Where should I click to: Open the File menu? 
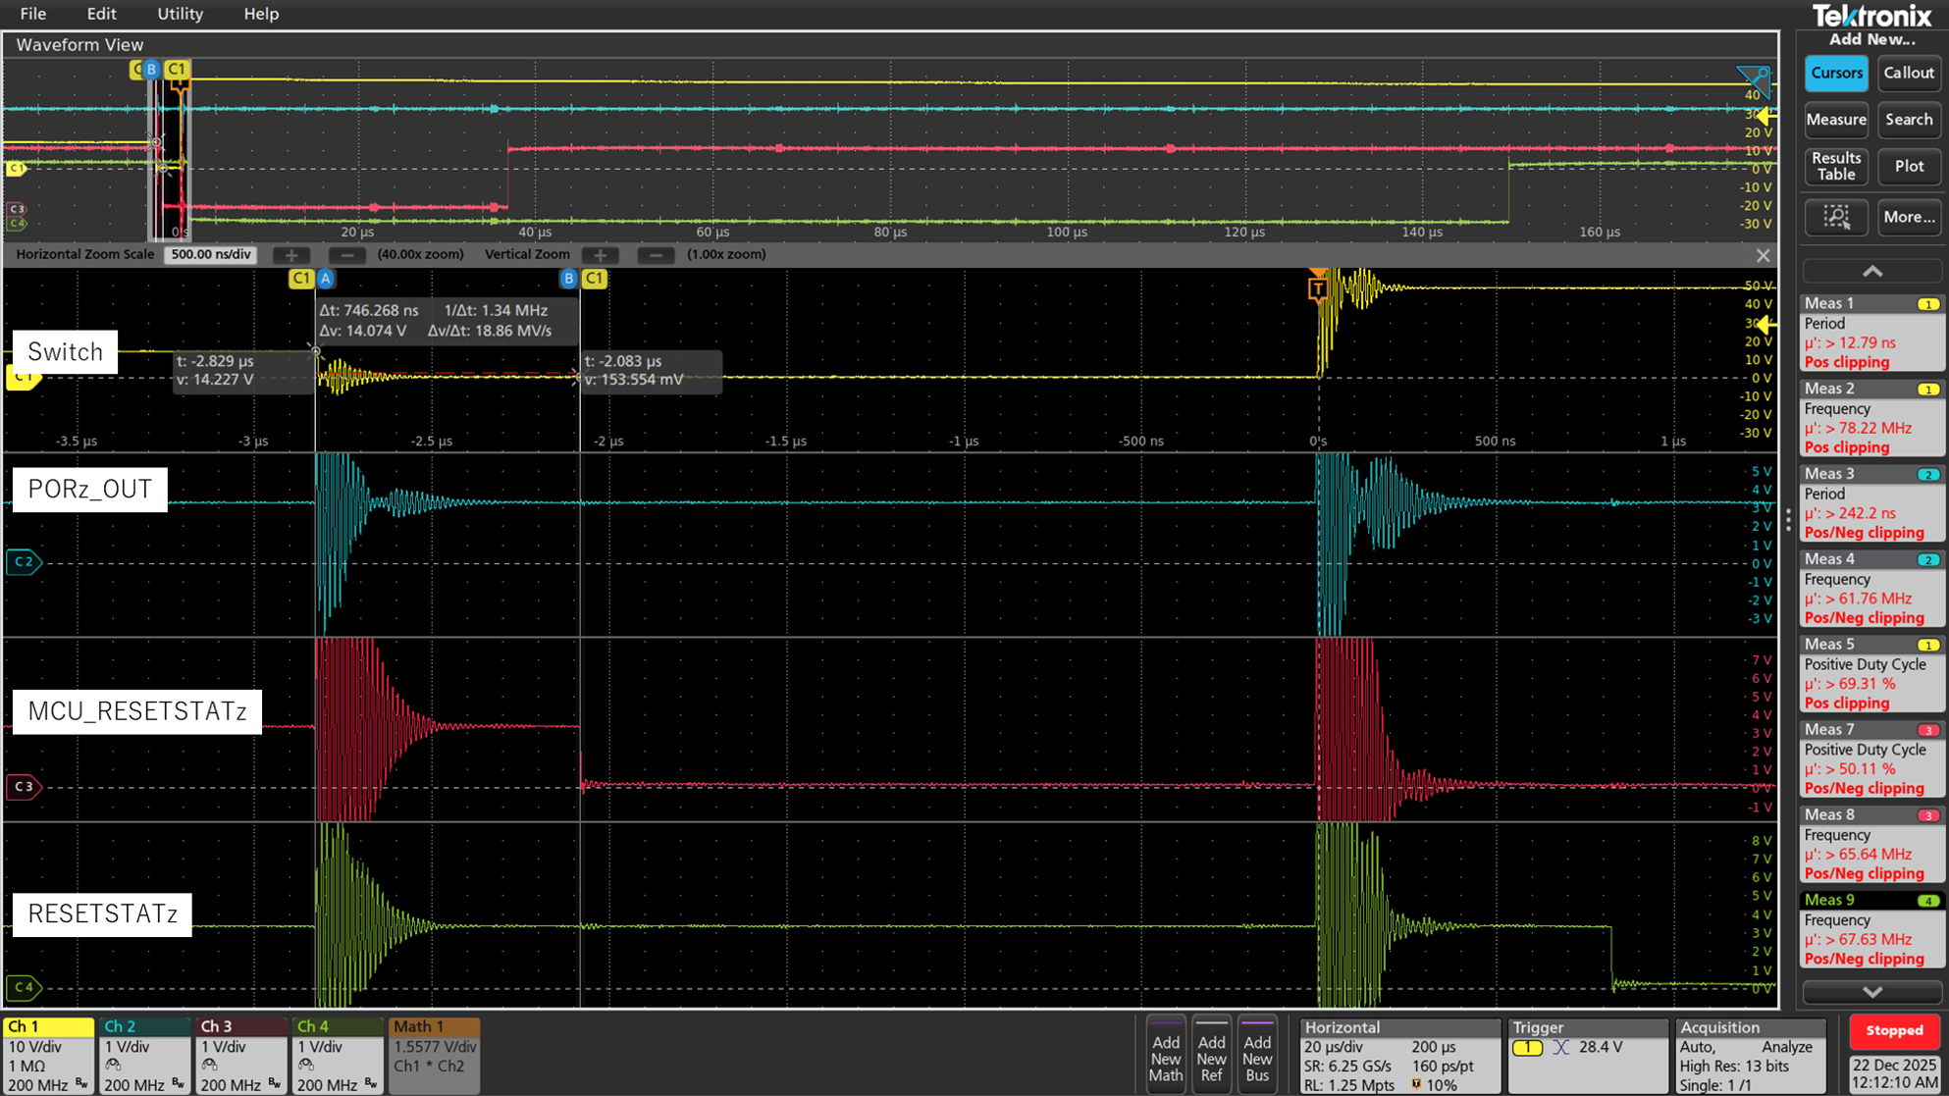(32, 14)
